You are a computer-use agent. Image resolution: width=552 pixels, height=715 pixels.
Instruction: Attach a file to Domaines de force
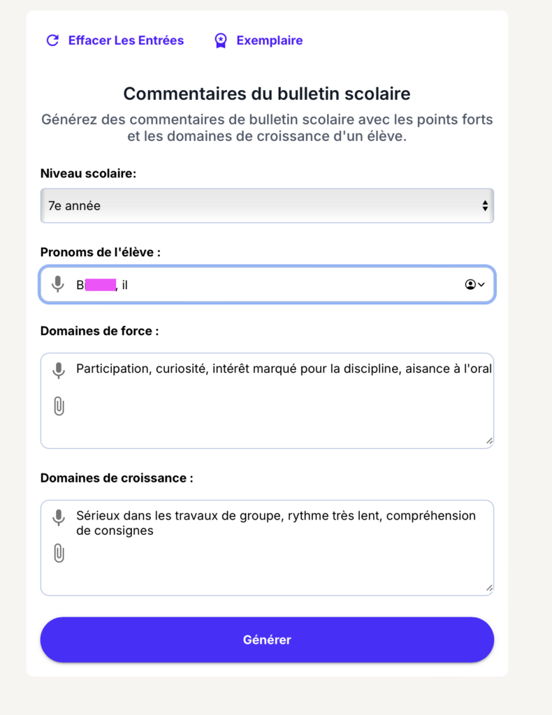59,406
